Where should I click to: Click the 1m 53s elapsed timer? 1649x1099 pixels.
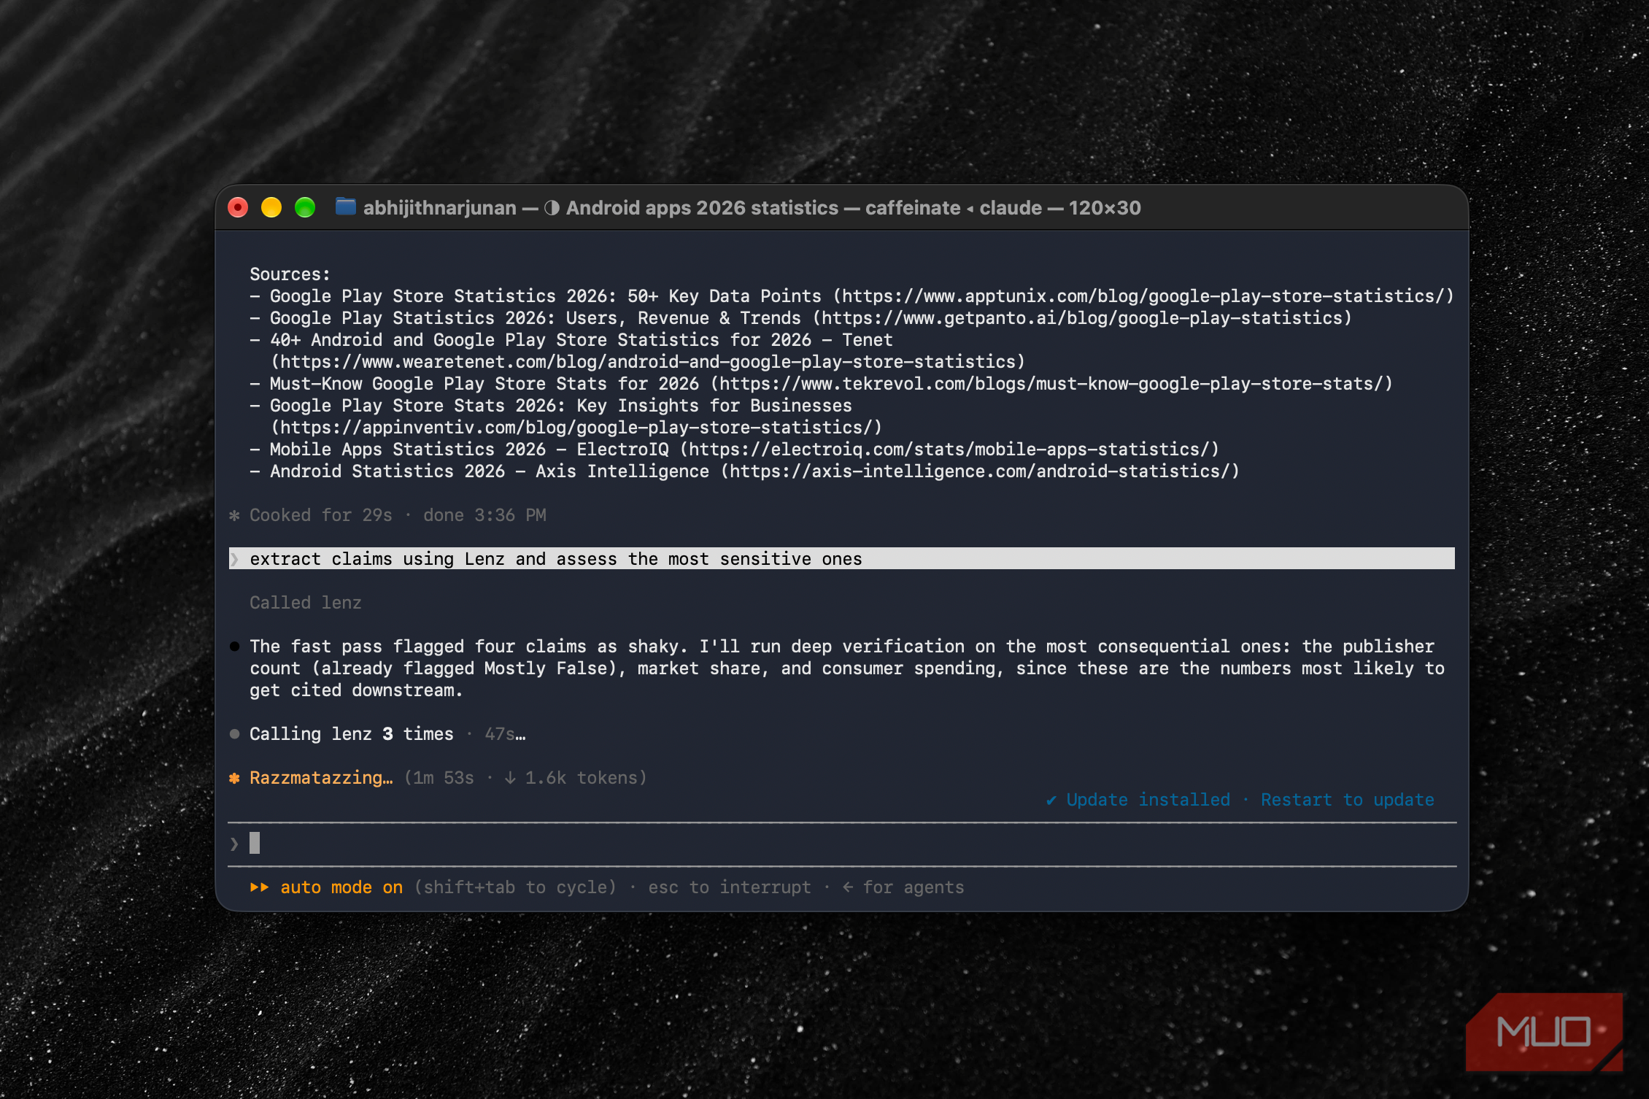pyautogui.click(x=444, y=778)
